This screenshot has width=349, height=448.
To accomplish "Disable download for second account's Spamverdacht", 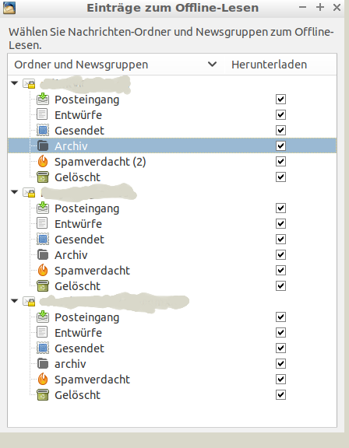I will click(x=280, y=270).
